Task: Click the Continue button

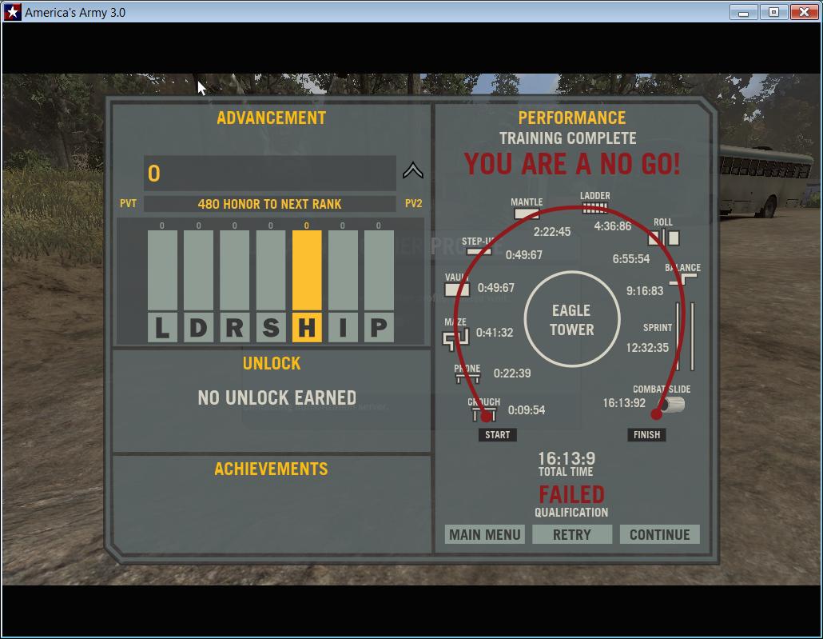Action: point(660,534)
